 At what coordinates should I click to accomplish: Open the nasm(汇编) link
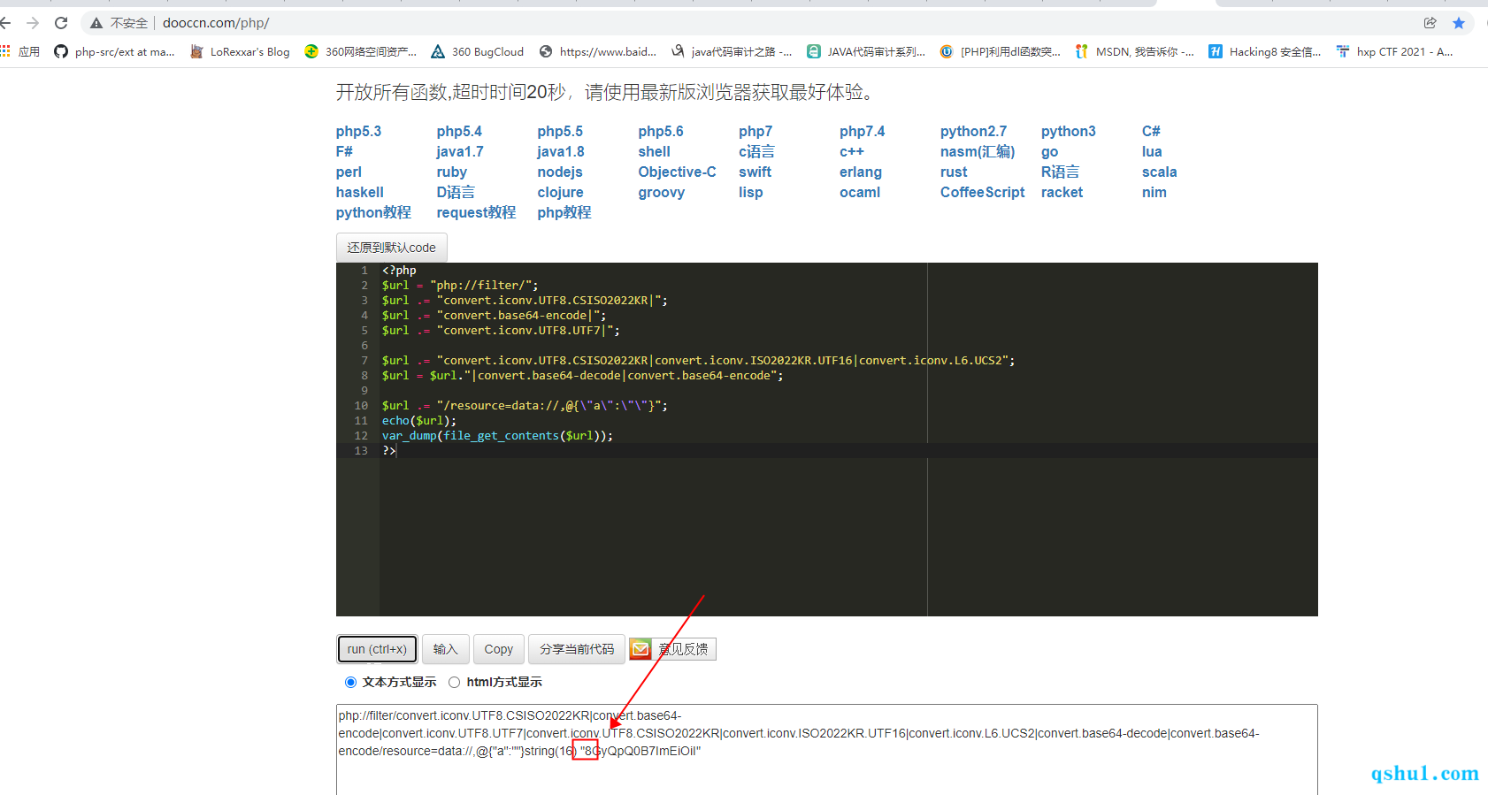coord(978,151)
